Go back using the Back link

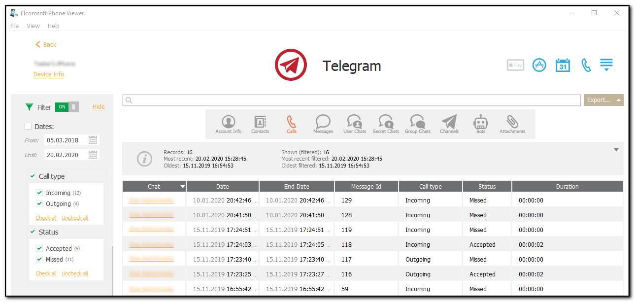45,44
